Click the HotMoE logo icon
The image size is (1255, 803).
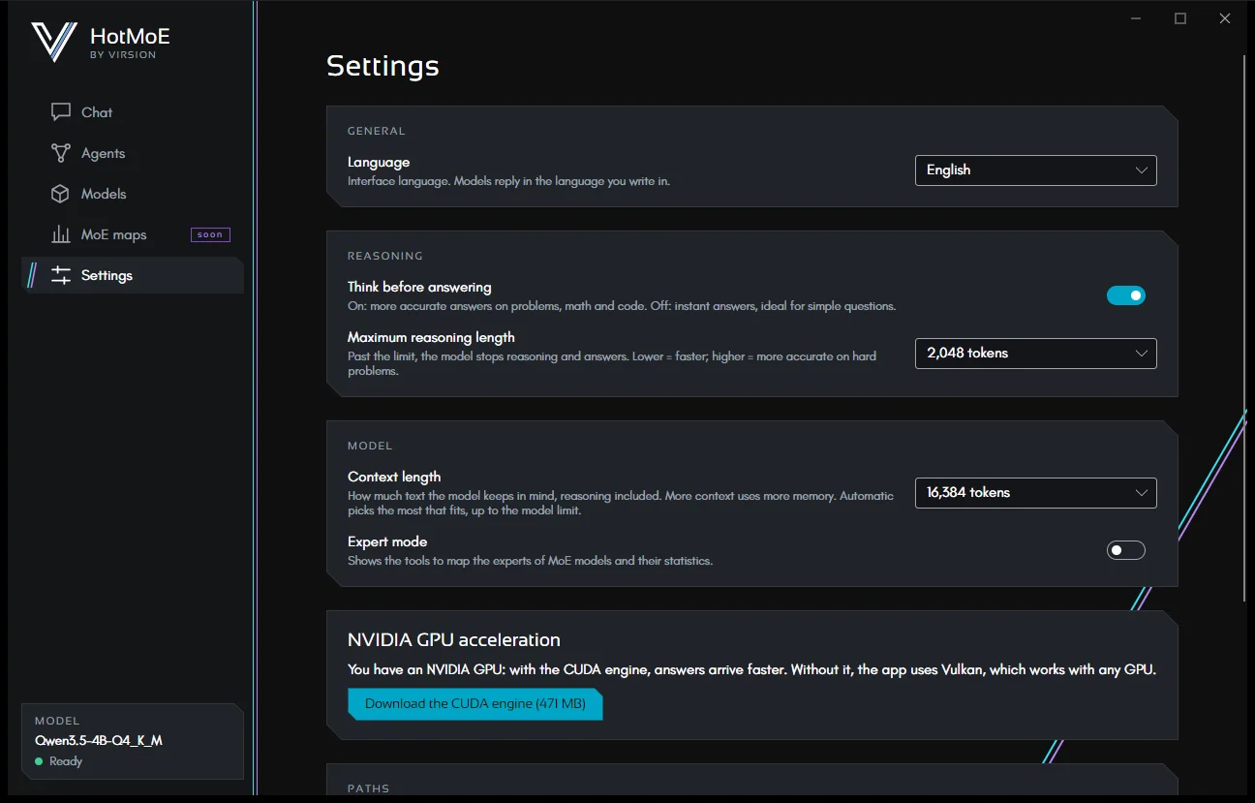tap(54, 42)
